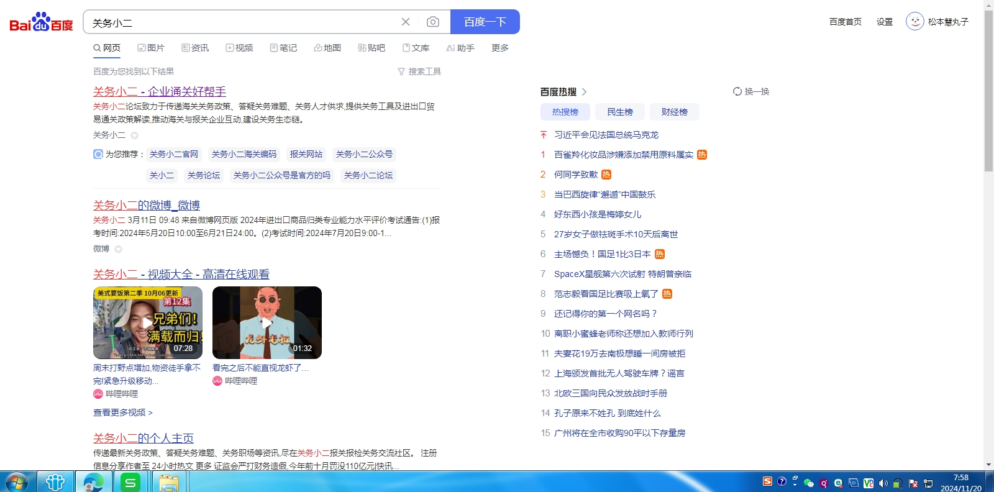Open image search camera icon
The height and width of the screenshot is (492, 994).
[x=433, y=22]
